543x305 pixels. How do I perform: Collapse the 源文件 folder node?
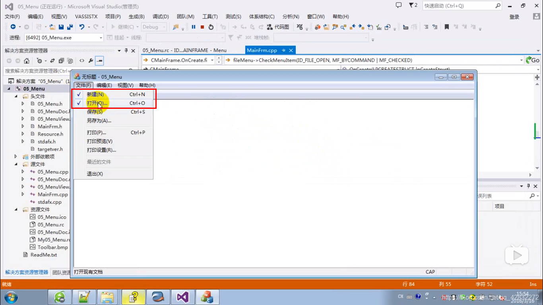(x=16, y=164)
